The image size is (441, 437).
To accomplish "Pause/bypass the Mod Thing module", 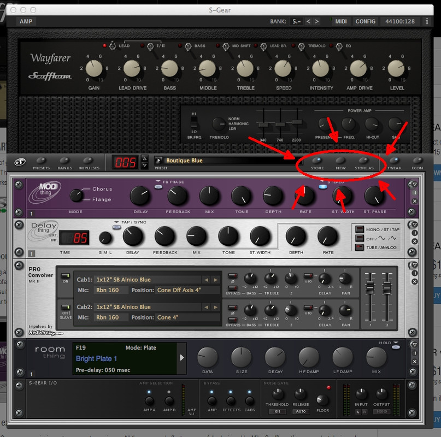I will (x=415, y=193).
